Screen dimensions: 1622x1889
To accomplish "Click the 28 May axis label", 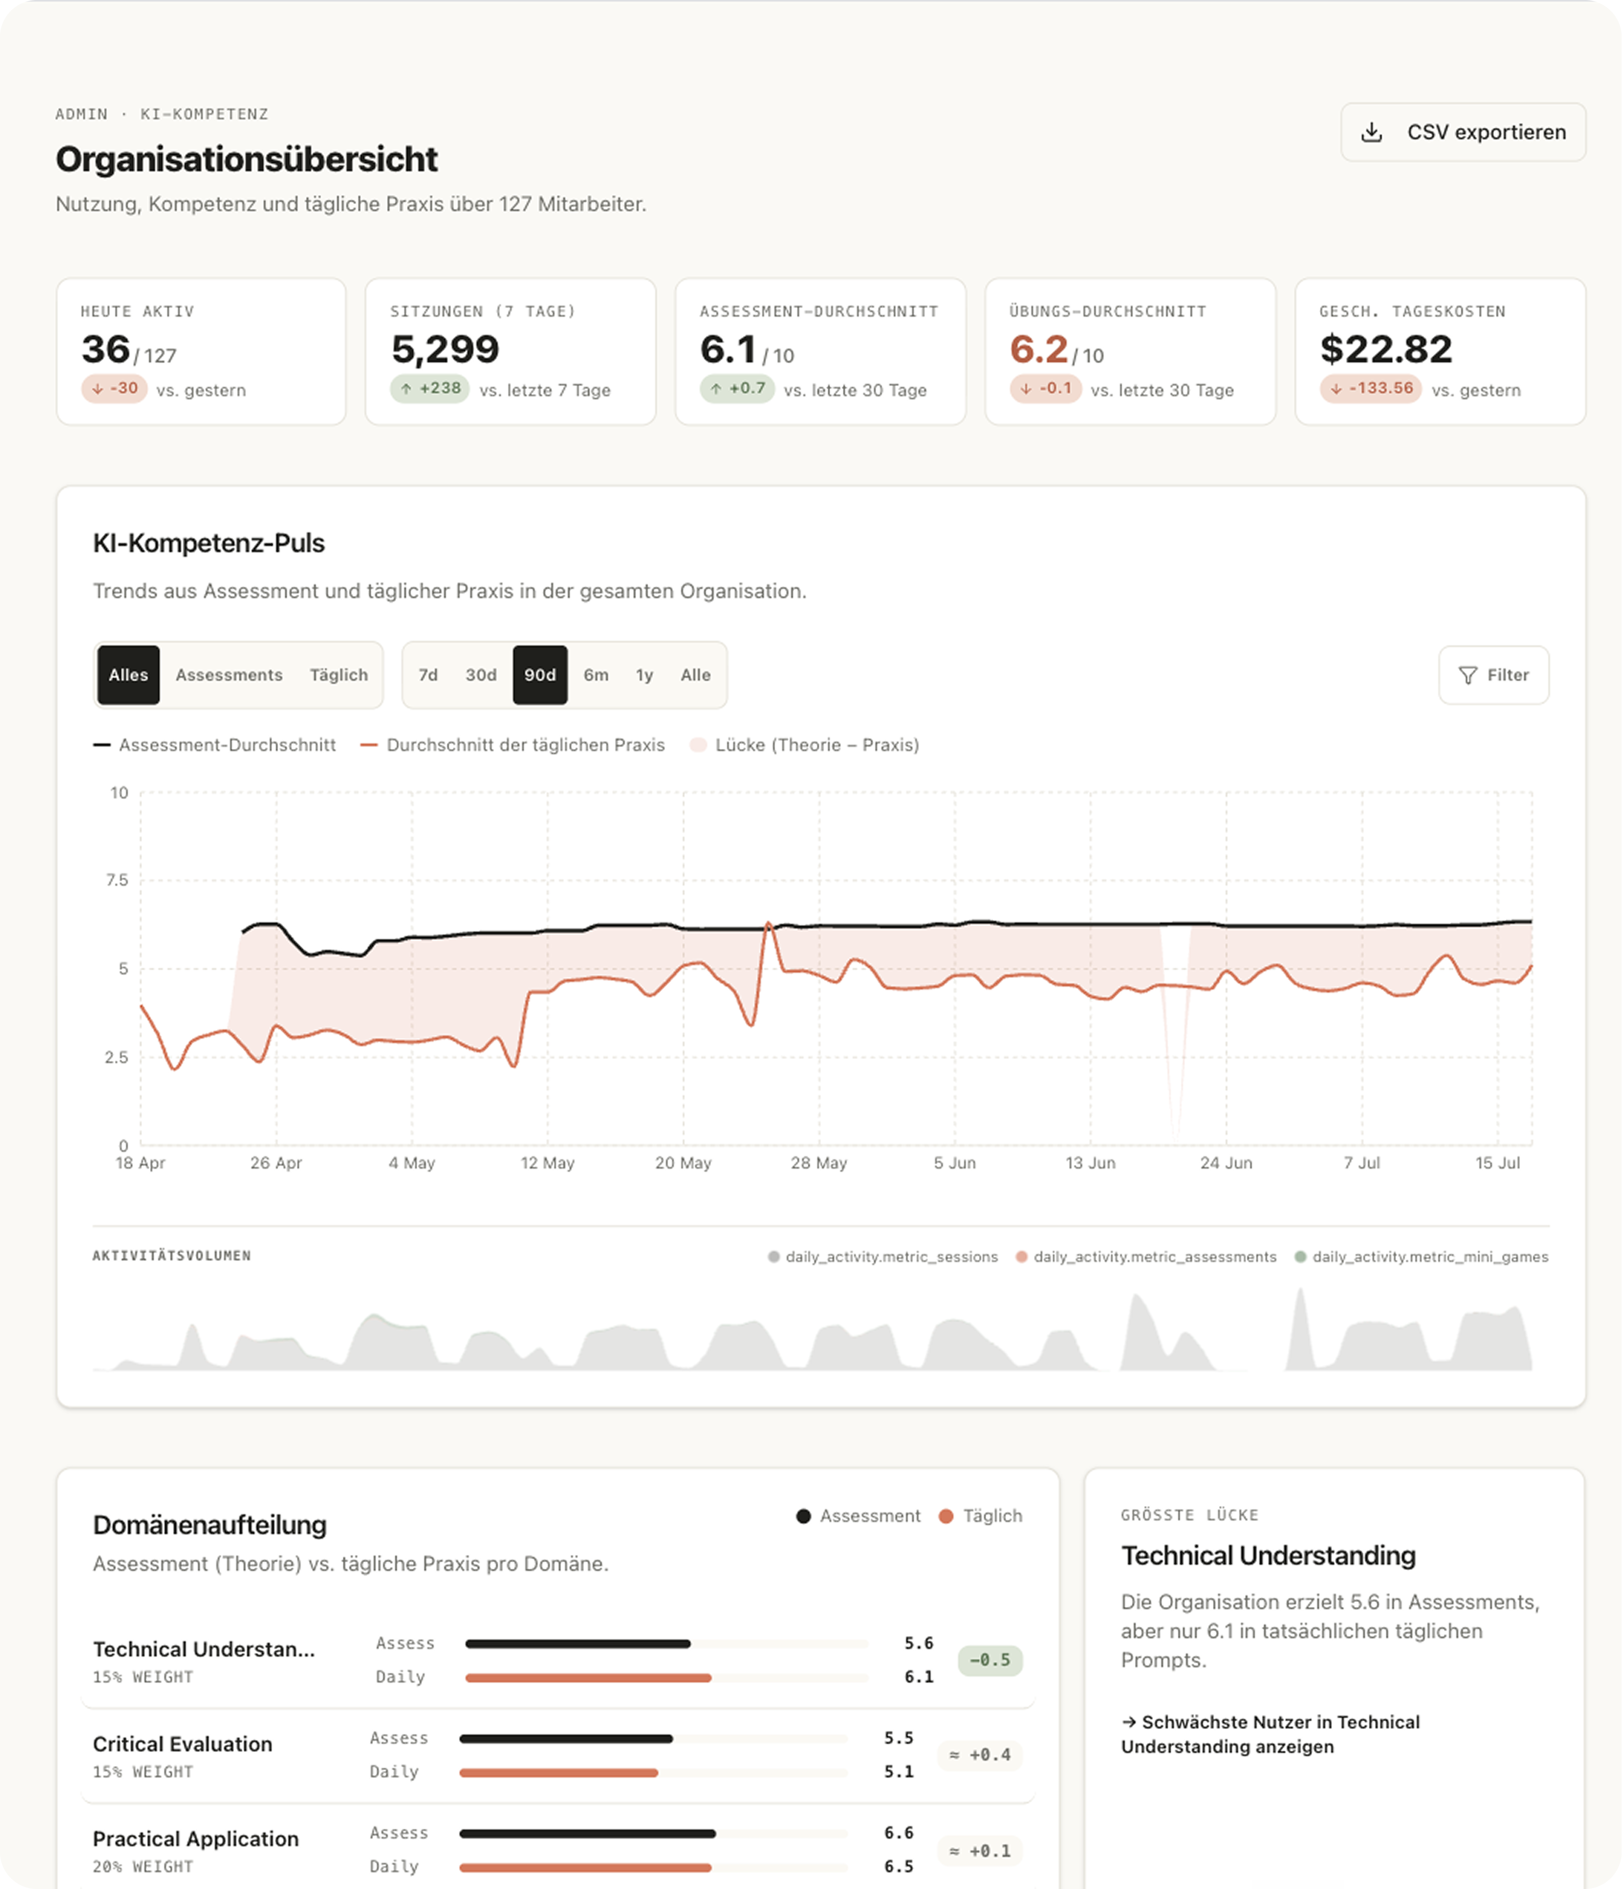I will click(819, 1164).
